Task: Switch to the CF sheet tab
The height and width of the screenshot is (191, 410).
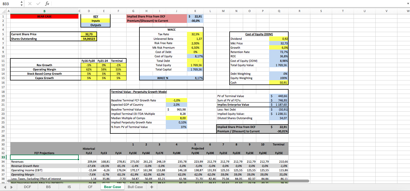Action: coord(90,187)
